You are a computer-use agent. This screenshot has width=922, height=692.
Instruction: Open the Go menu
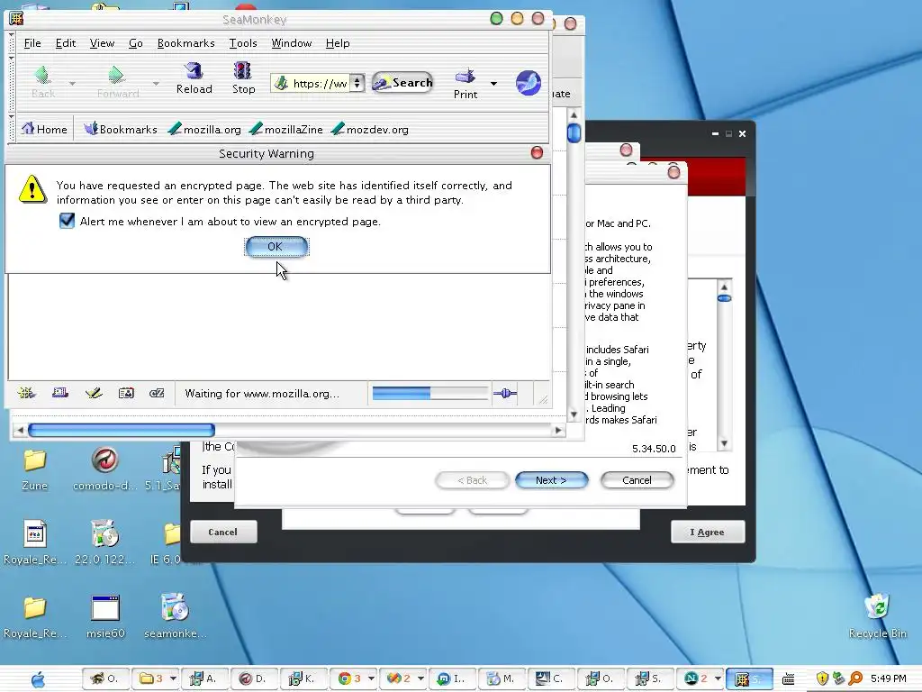[x=136, y=43]
